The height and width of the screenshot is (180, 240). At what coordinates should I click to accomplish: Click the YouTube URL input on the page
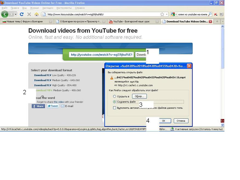[101, 55]
